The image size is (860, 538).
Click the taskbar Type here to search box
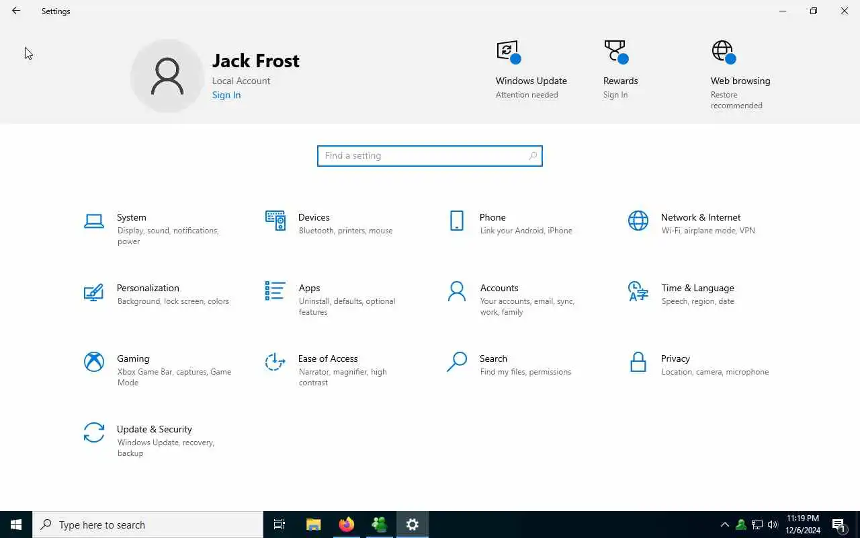tap(148, 525)
